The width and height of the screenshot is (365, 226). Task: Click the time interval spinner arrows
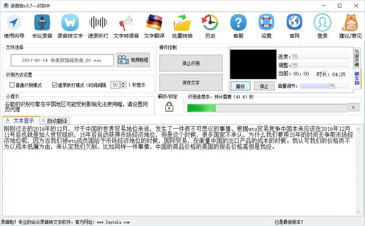pos(124,85)
